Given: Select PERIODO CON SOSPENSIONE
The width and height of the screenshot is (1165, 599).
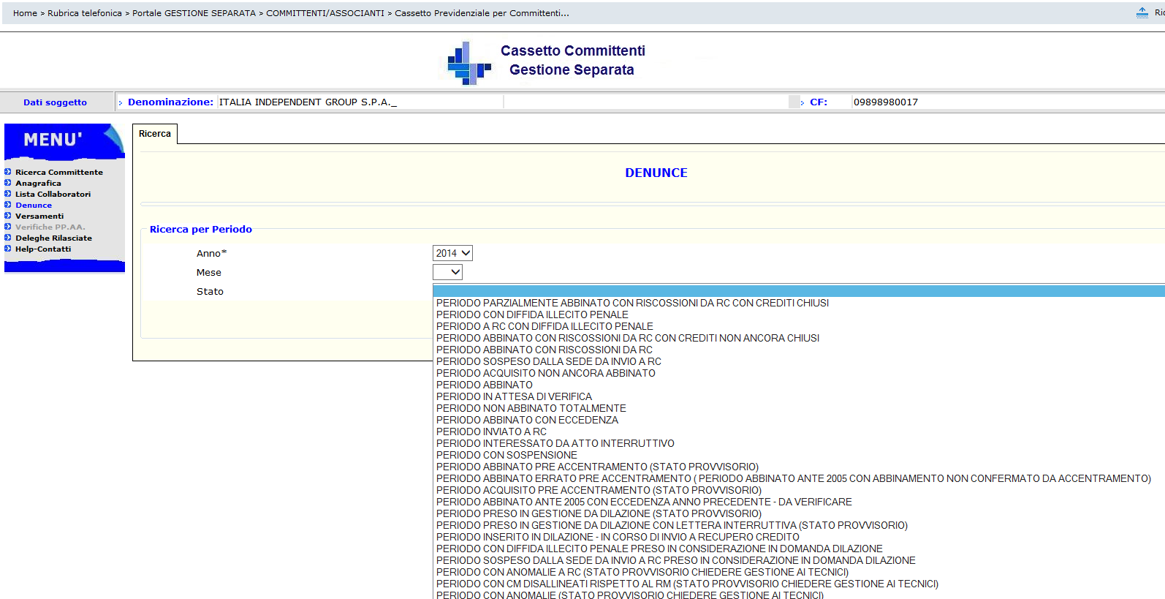Looking at the screenshot, I should tap(799, 455).
